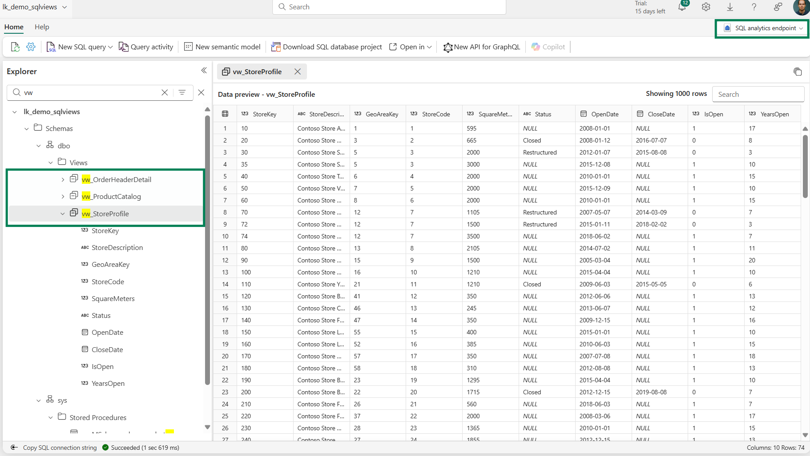Open the settings gear in the toolbar
810x456 pixels.
tap(31, 47)
